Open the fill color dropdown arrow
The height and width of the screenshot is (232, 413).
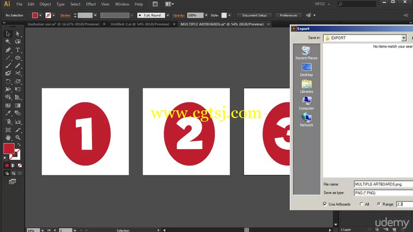[x=40, y=15]
